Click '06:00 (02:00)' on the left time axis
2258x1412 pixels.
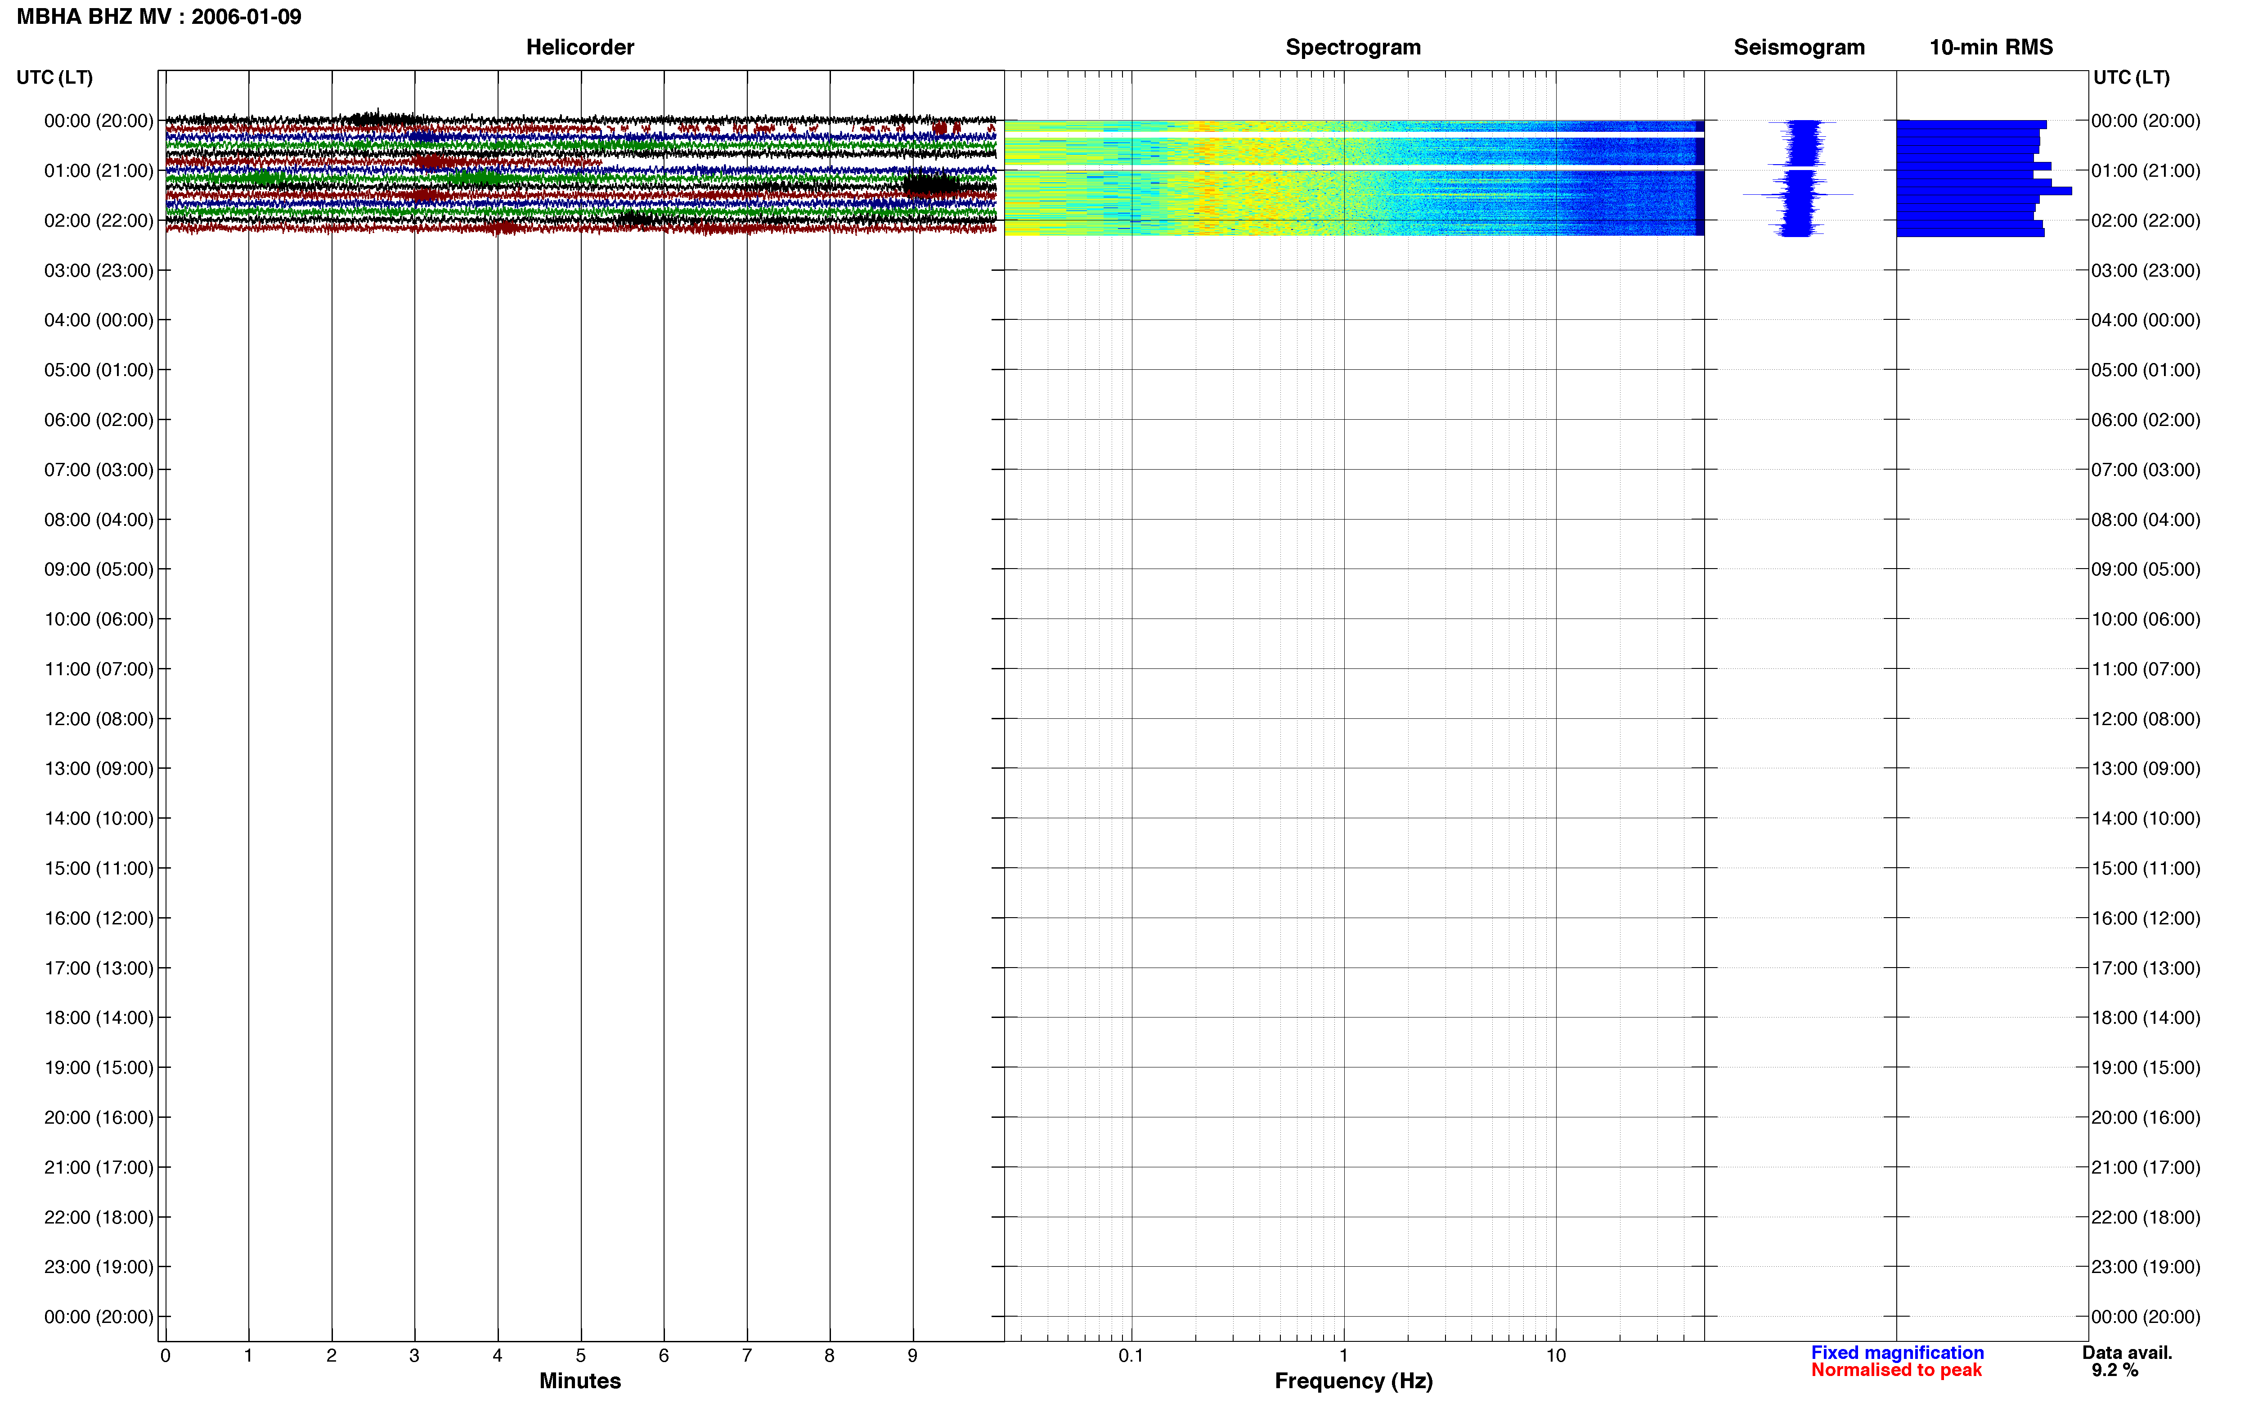(x=99, y=420)
